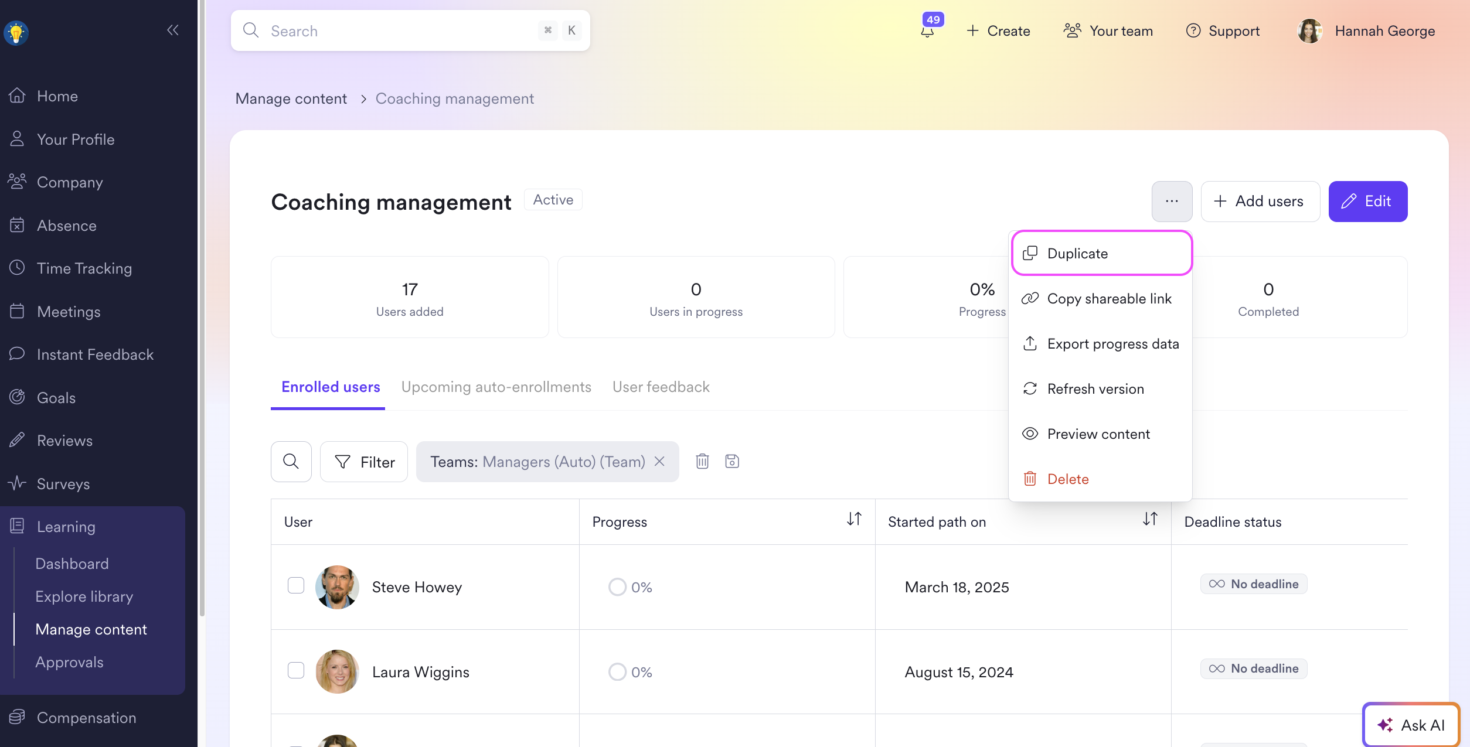Viewport: 1470px width, 747px height.
Task: Open Goals from the sidebar
Action: point(56,398)
